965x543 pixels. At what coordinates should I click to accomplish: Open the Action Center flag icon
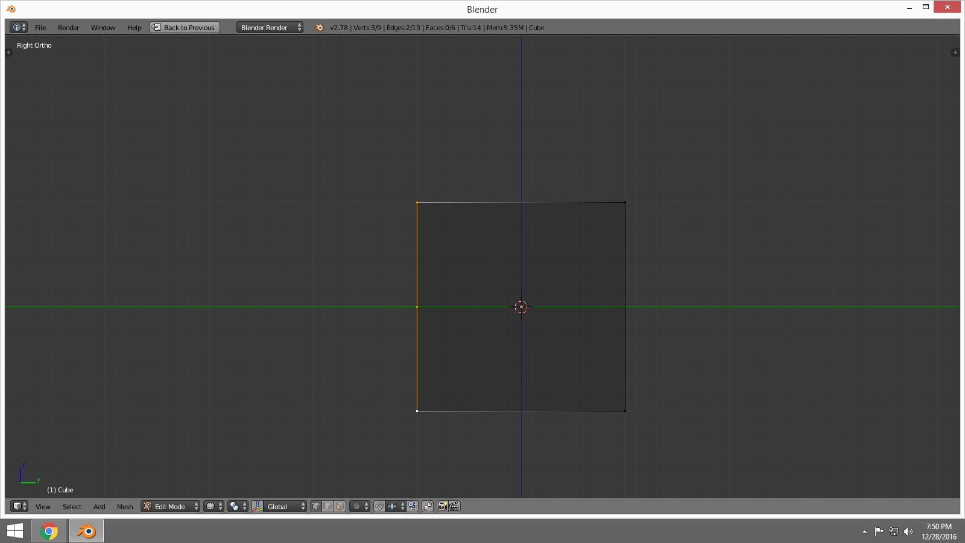coord(879,532)
